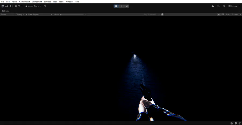Toggle Gizmos in the Game view

pyautogui.click(x=235, y=14)
